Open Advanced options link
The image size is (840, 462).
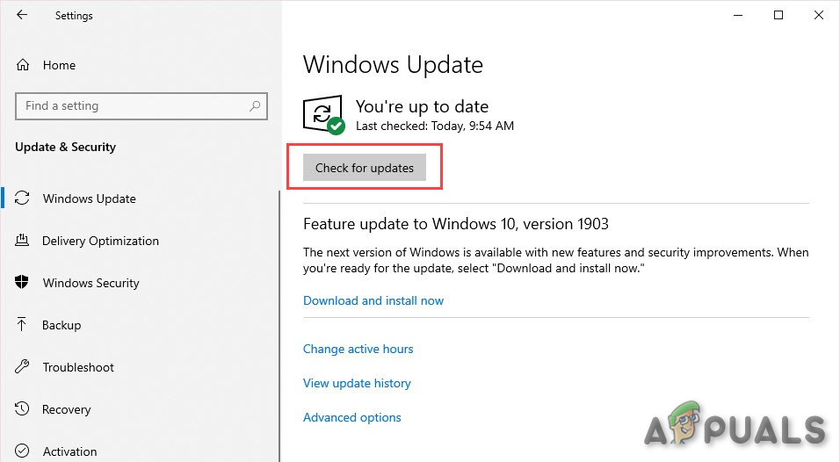click(x=351, y=417)
